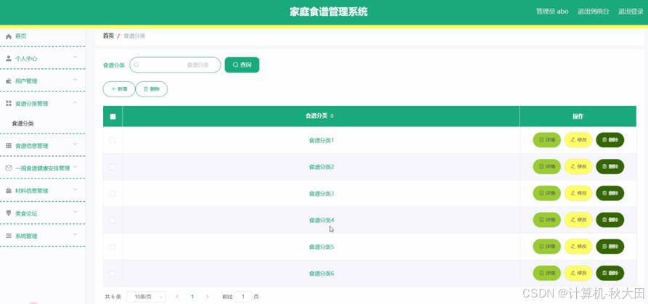The image size is (648, 304).
Task: Collapse the 食谱分类管理 sidebar section
Action: pyautogui.click(x=75, y=102)
